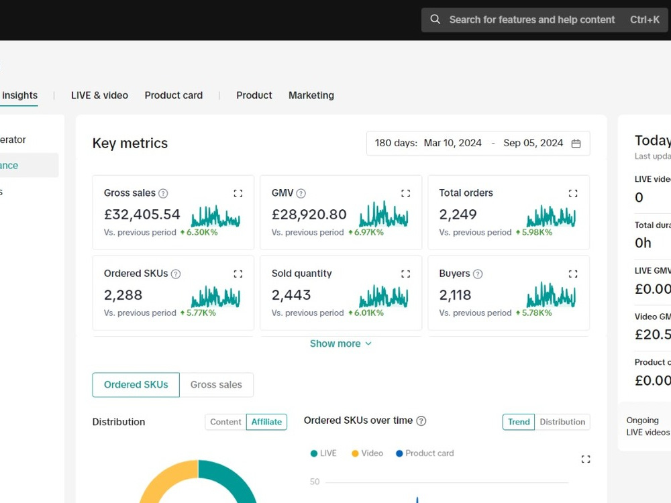Image resolution: width=671 pixels, height=503 pixels.
Task: Click GMV info question icon
Action: 301,193
